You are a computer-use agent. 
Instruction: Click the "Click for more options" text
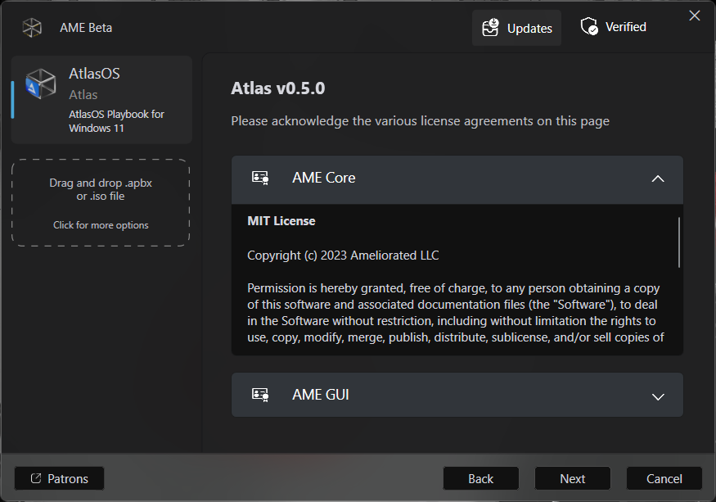click(101, 225)
